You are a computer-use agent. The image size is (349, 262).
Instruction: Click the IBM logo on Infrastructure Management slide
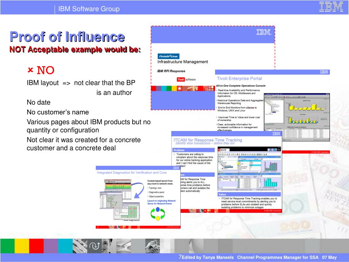click(264, 32)
